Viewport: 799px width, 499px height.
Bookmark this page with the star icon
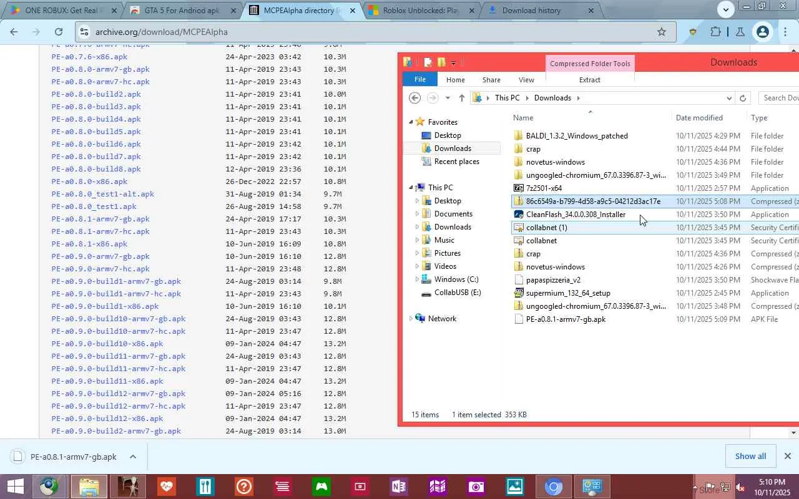pyautogui.click(x=662, y=32)
